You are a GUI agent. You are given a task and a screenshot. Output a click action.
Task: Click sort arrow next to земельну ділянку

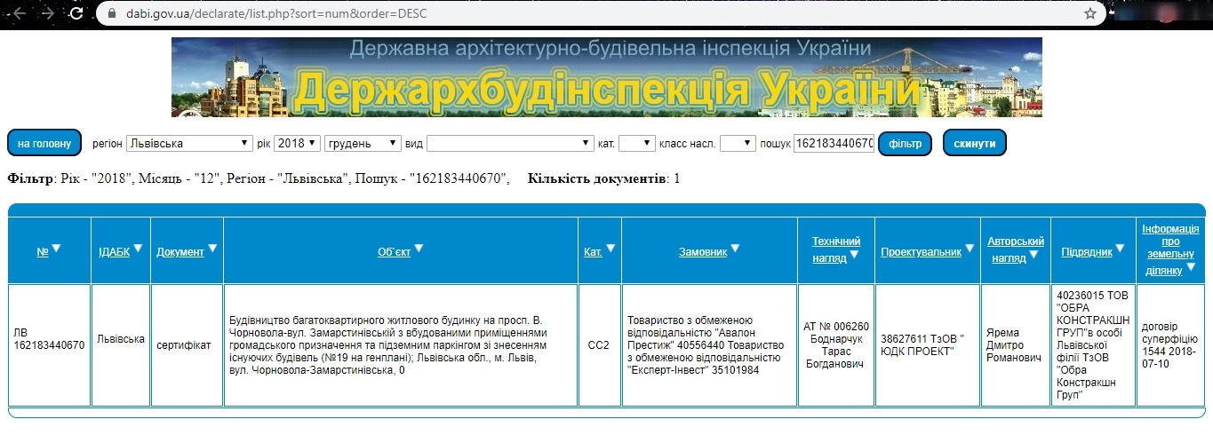[1191, 267]
